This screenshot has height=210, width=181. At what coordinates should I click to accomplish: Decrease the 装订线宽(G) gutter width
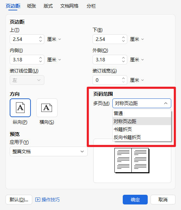pyautogui.click(x=123, y=82)
